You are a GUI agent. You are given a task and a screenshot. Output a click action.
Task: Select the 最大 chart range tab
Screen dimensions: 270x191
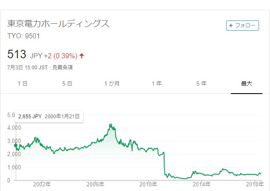247,83
